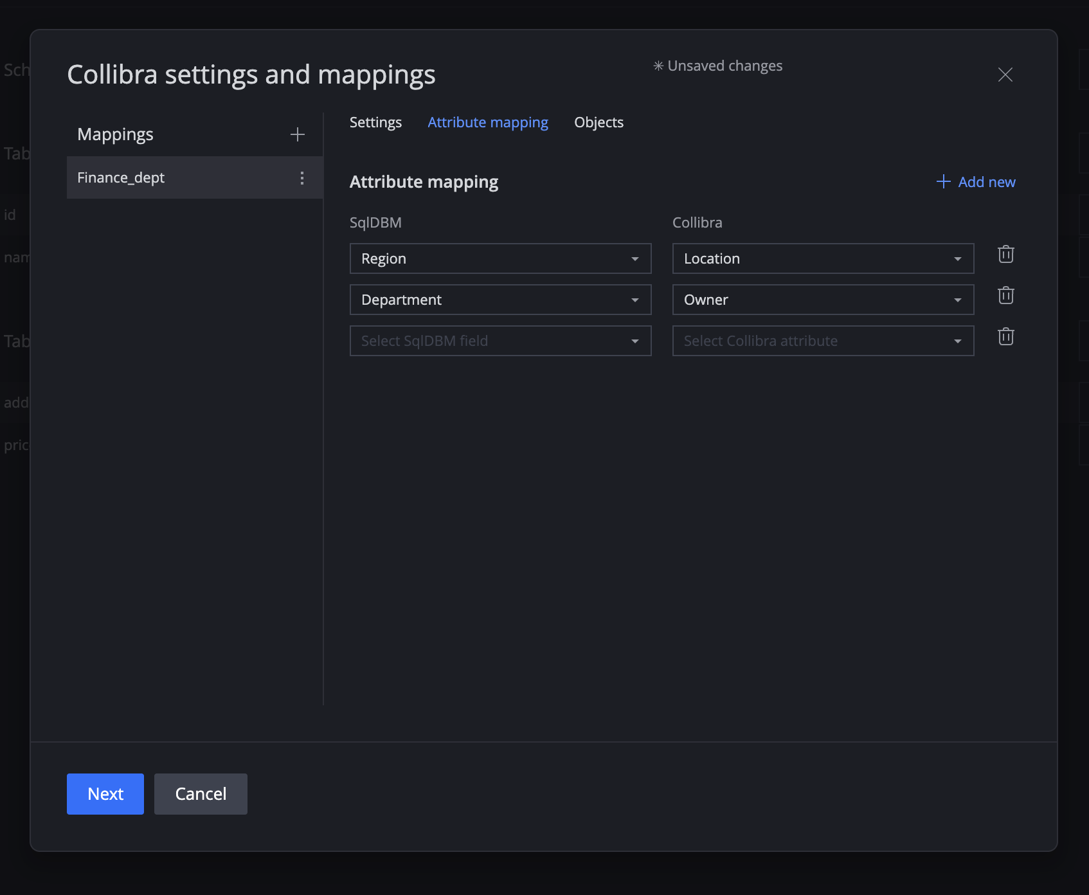
Task: Click the dialog title 'Collibra settings and mappings'
Action: coord(251,75)
